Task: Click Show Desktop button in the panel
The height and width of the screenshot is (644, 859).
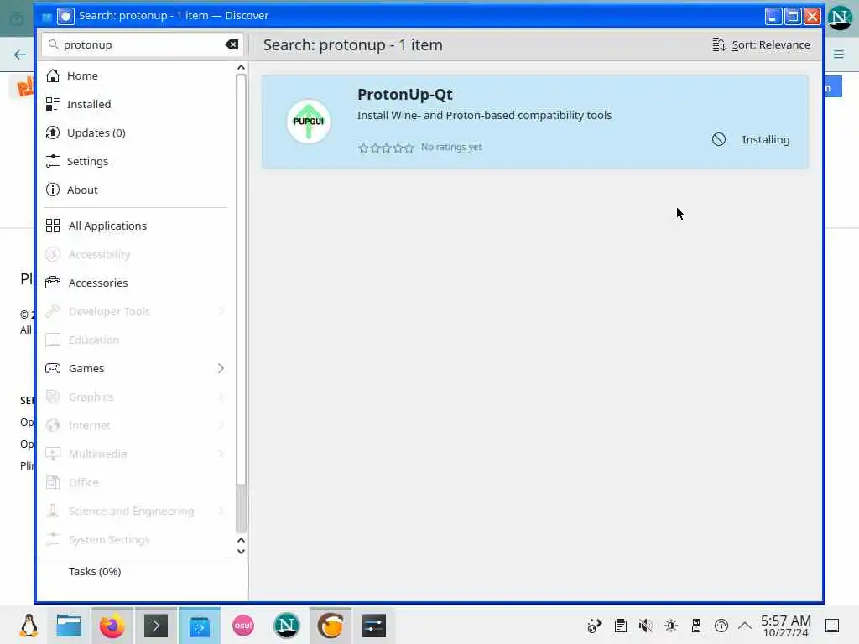Action: coord(832,626)
